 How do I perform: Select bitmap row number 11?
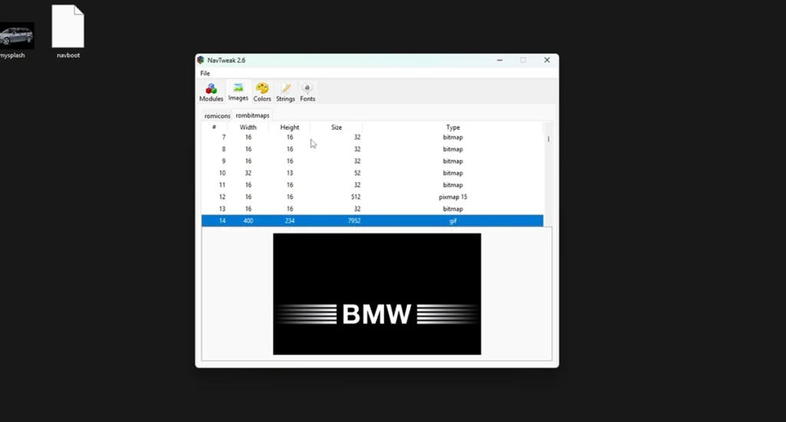pyautogui.click(x=372, y=185)
